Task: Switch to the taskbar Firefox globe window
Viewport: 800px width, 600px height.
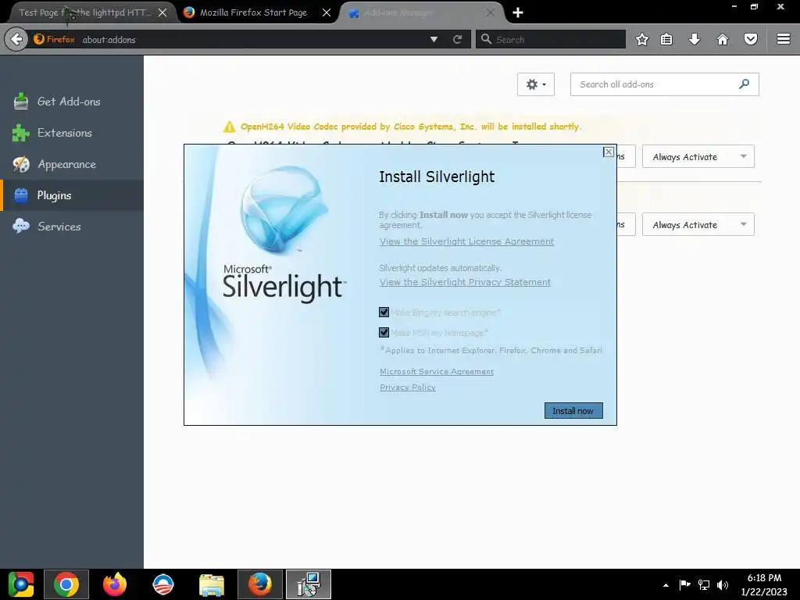Action: point(260,584)
